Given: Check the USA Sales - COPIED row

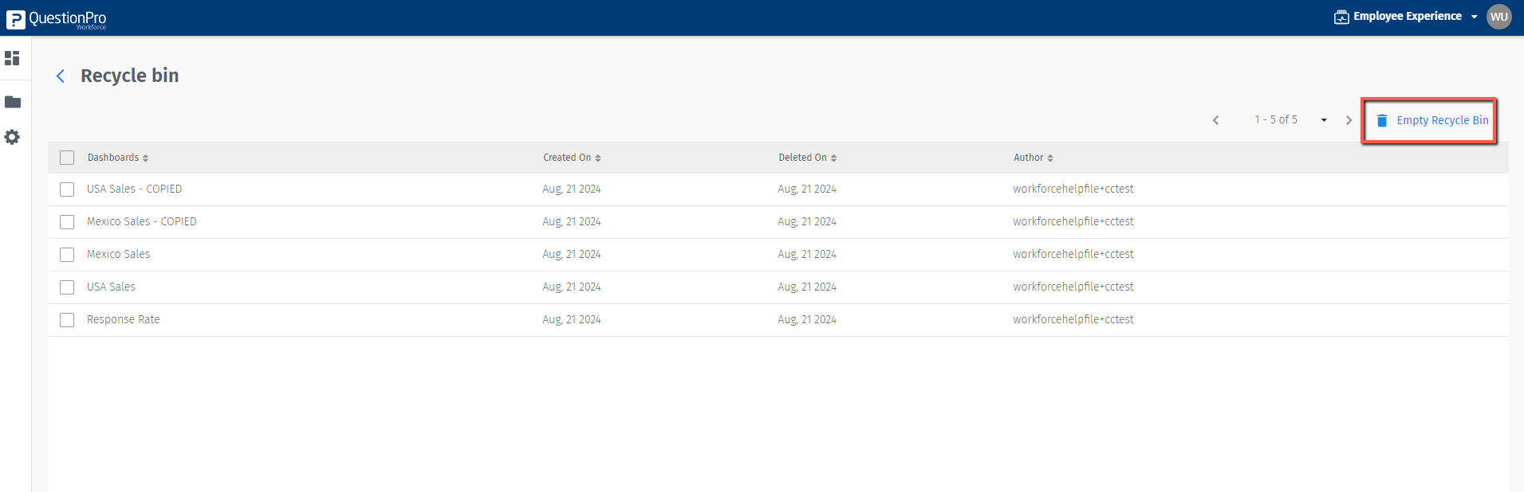Looking at the screenshot, I should (x=67, y=189).
